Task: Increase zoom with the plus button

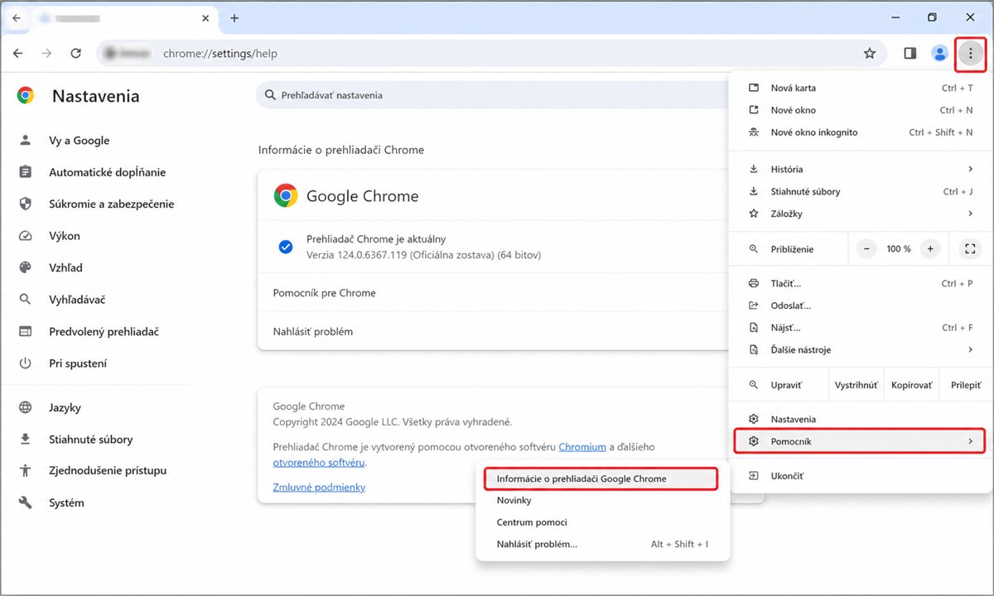Action: pyautogui.click(x=930, y=248)
